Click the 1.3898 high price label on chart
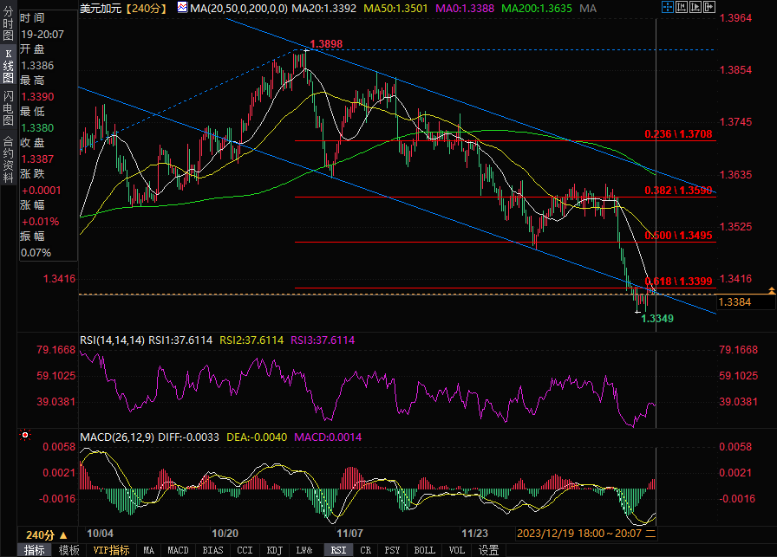This screenshot has width=777, height=557. pos(325,44)
